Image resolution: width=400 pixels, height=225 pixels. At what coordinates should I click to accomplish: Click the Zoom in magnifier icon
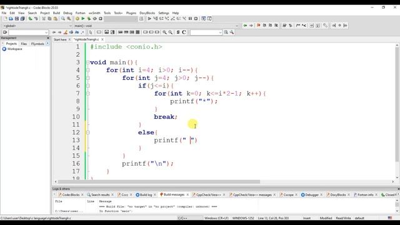click(x=164, y=32)
